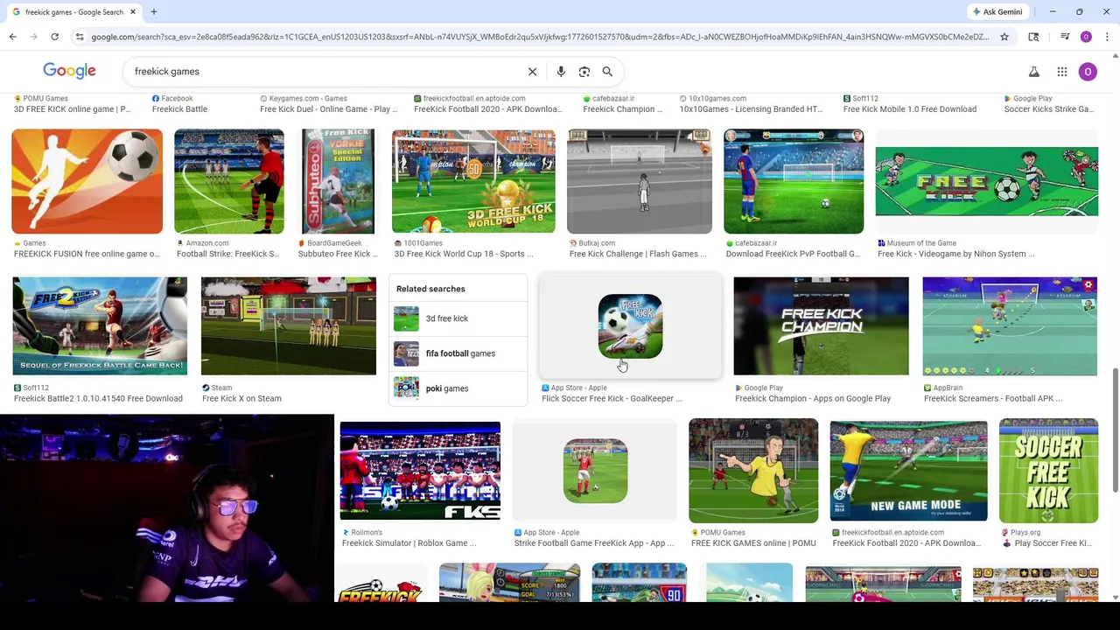The width and height of the screenshot is (1120, 630).
Task: Click 3D FREE KICK online game link
Action: point(73,109)
